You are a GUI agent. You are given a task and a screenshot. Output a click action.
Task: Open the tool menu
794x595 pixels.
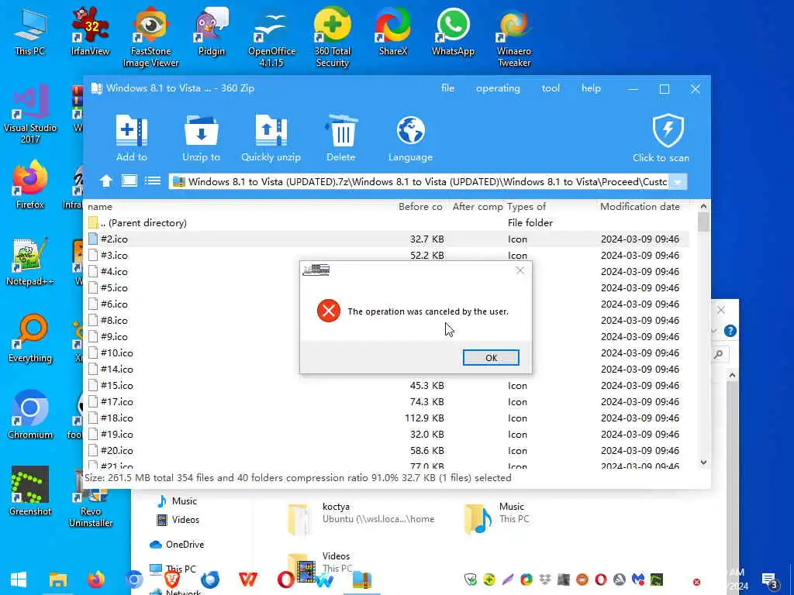551,88
